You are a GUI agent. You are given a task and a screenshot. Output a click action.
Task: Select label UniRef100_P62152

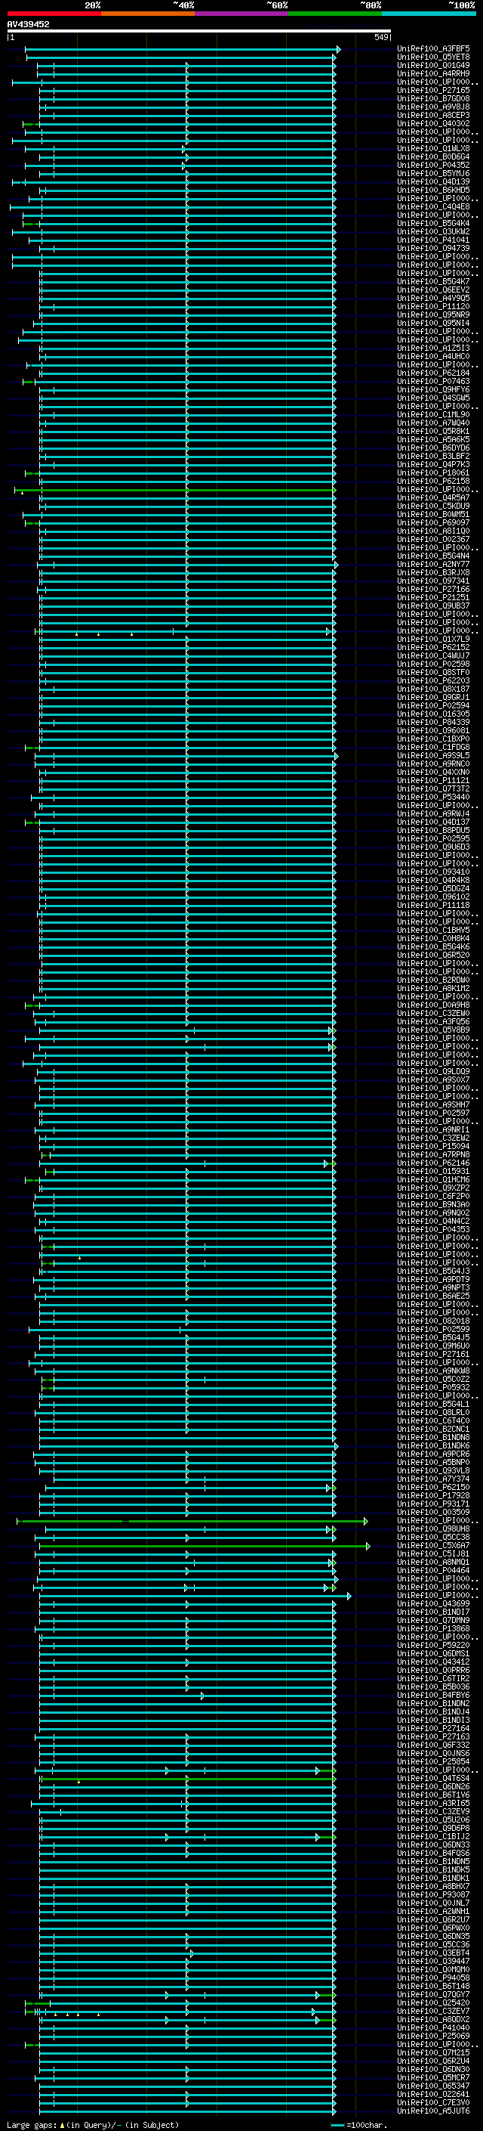tap(433, 648)
